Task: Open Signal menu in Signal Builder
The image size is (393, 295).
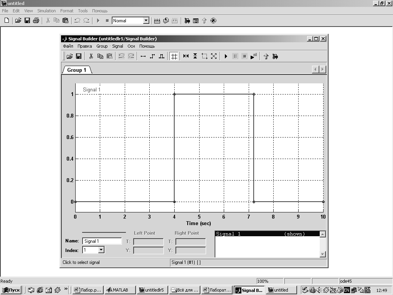Action: pos(117,46)
